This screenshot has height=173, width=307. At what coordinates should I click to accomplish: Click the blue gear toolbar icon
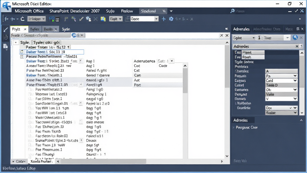point(171,19)
